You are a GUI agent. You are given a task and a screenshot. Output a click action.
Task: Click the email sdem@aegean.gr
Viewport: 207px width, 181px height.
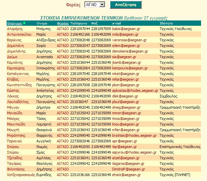[126, 46]
